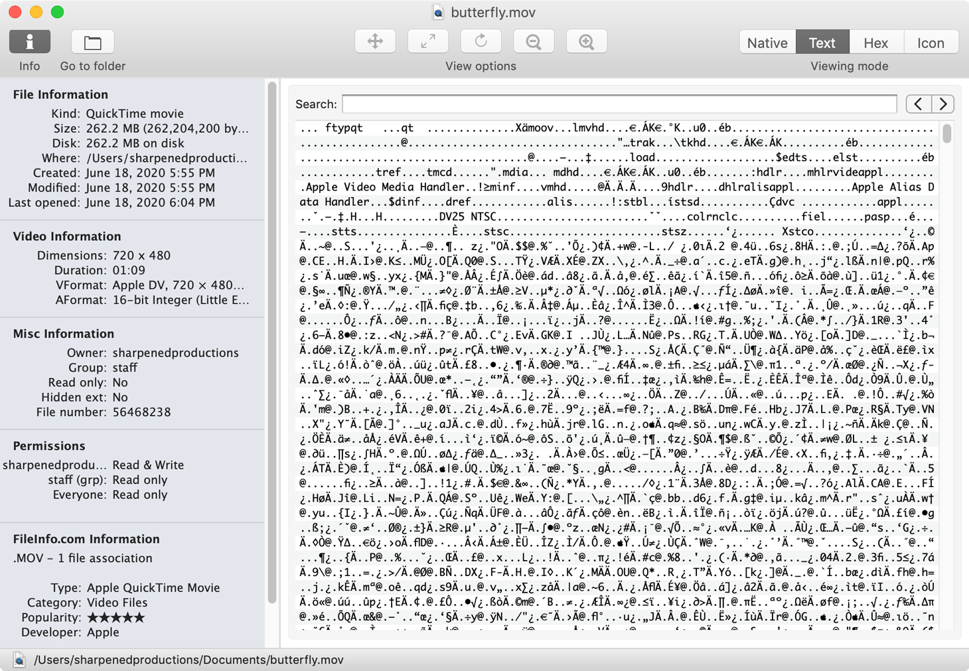The height and width of the screenshot is (671, 969).
Task: Switch to Hex viewing mode
Action: 876,42
